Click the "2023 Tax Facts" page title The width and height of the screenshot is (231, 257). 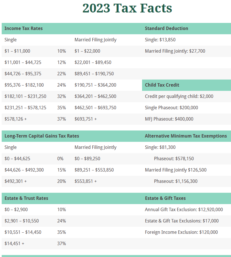pos(127,8)
